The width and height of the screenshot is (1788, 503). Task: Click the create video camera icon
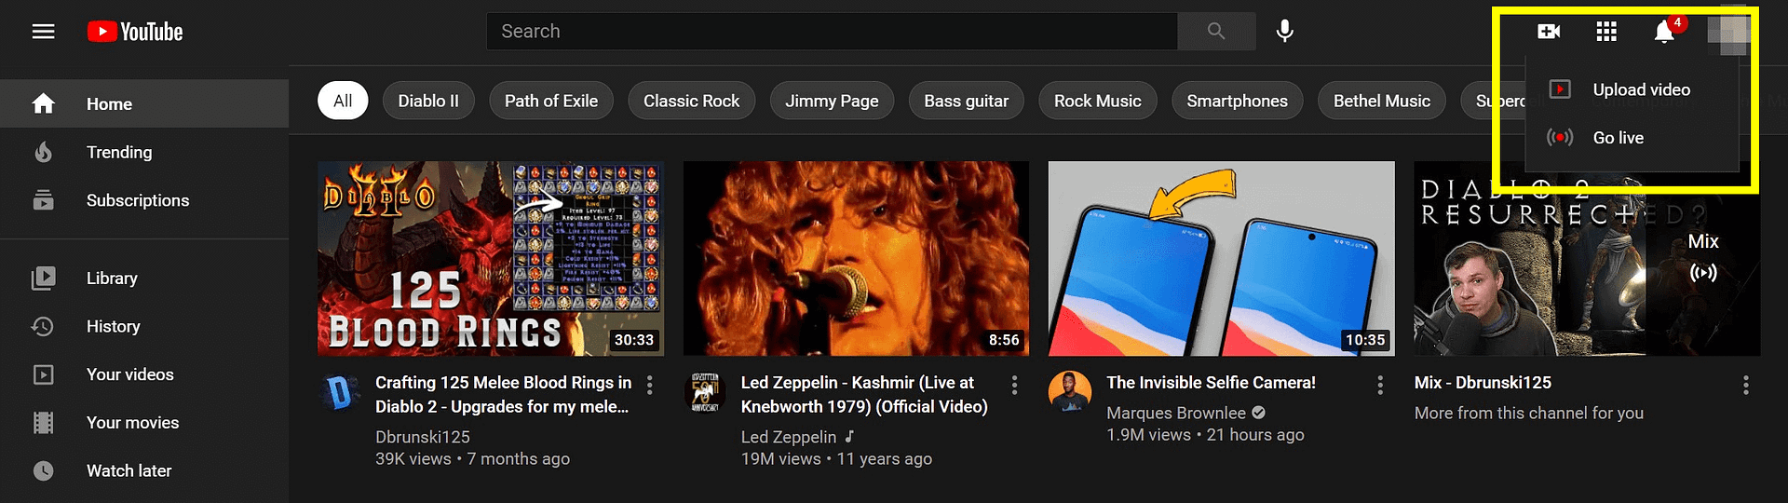[1549, 32]
